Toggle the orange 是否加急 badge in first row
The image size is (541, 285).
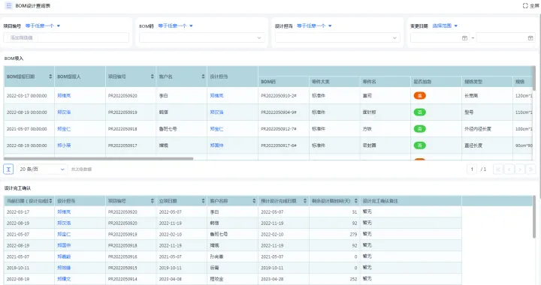click(x=419, y=96)
